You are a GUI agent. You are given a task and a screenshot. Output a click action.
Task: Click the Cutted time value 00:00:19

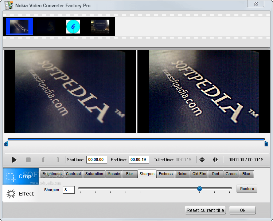pyautogui.click(x=183, y=159)
